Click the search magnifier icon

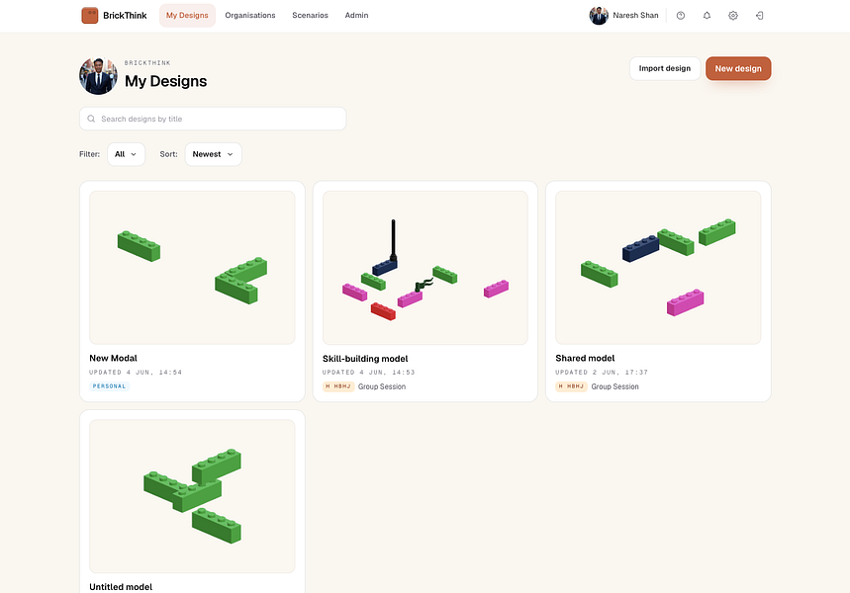tap(91, 119)
